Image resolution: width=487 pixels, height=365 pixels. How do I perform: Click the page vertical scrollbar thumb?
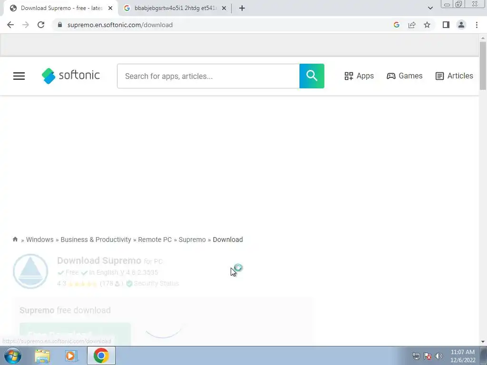tap(483, 66)
